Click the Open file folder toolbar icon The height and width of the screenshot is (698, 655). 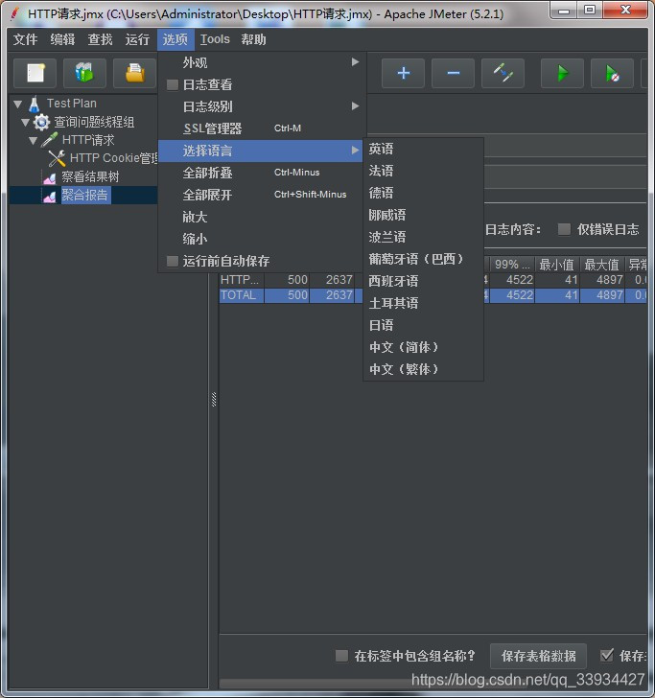pyautogui.click(x=135, y=73)
